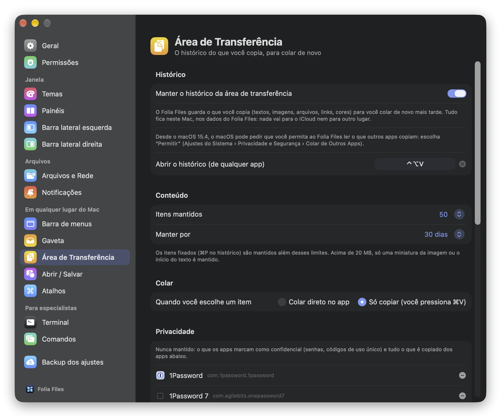Click the 30 dias value
501x417 pixels.
(436, 234)
